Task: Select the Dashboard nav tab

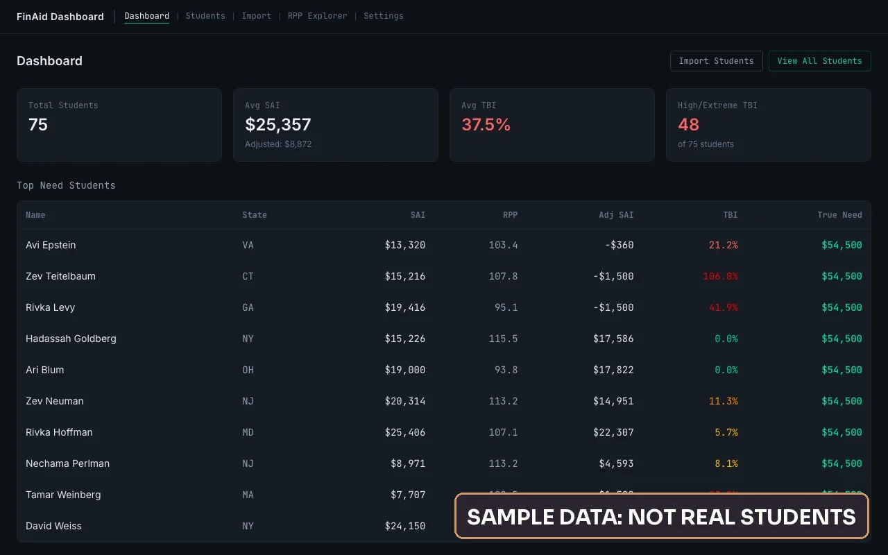Action: click(x=147, y=16)
